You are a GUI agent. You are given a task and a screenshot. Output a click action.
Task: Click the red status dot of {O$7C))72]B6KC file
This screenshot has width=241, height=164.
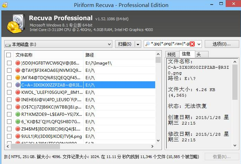(18, 107)
